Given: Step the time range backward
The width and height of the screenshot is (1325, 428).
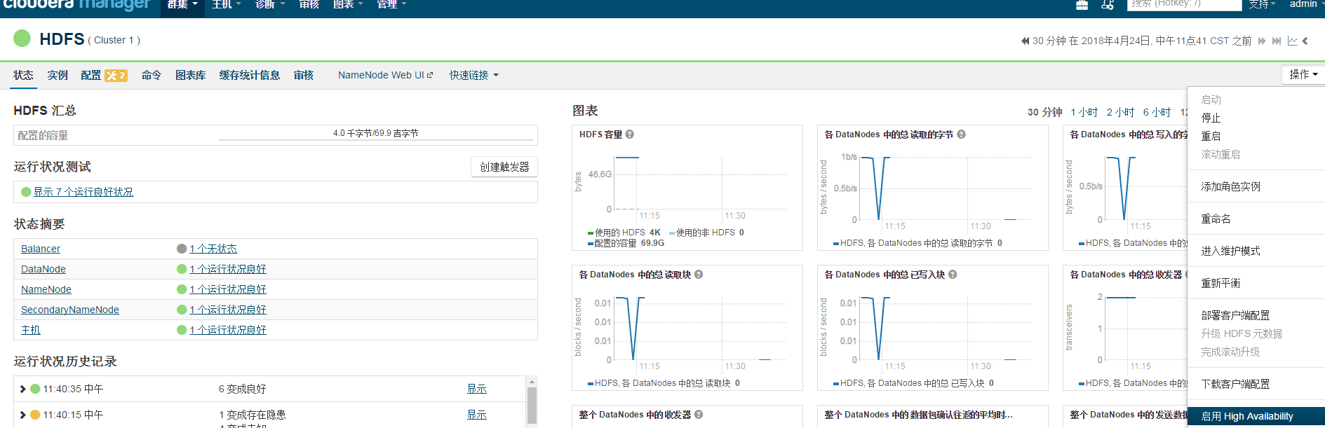Looking at the screenshot, I should click(1025, 41).
